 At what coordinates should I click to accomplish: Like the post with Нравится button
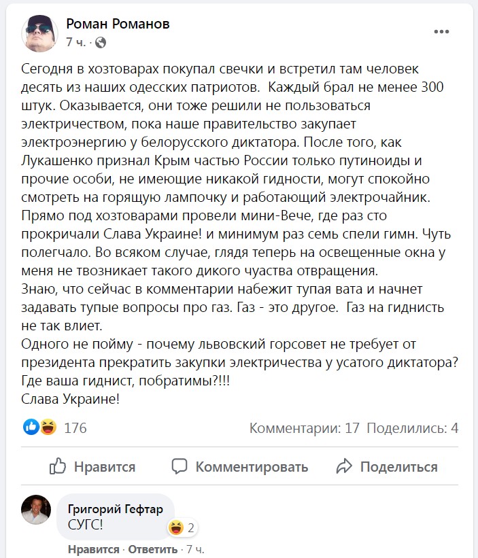[x=92, y=466]
